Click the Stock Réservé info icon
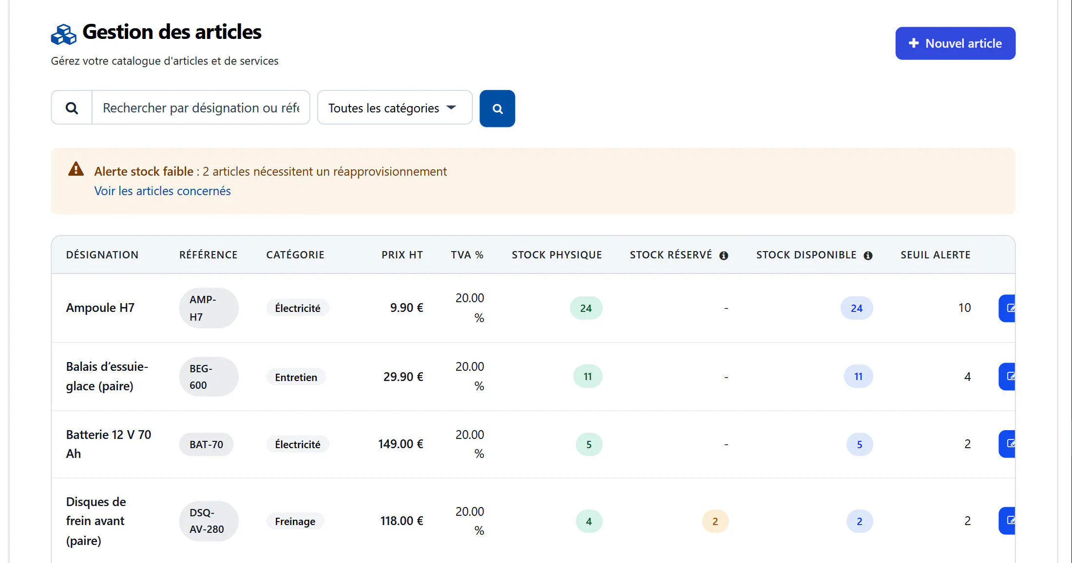 (724, 255)
